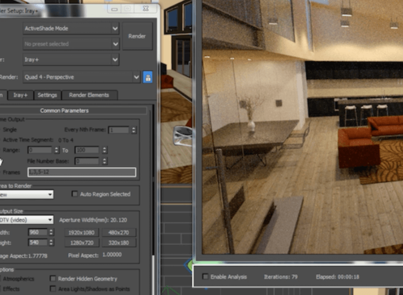Open the ActiveShade Mode dropdown
The width and height of the screenshot is (403, 295).
pos(71,29)
